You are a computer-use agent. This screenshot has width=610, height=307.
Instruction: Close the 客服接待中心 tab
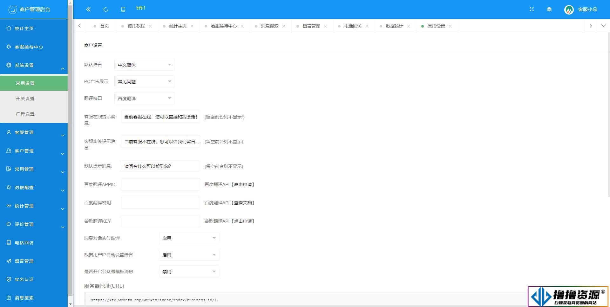[242, 26]
